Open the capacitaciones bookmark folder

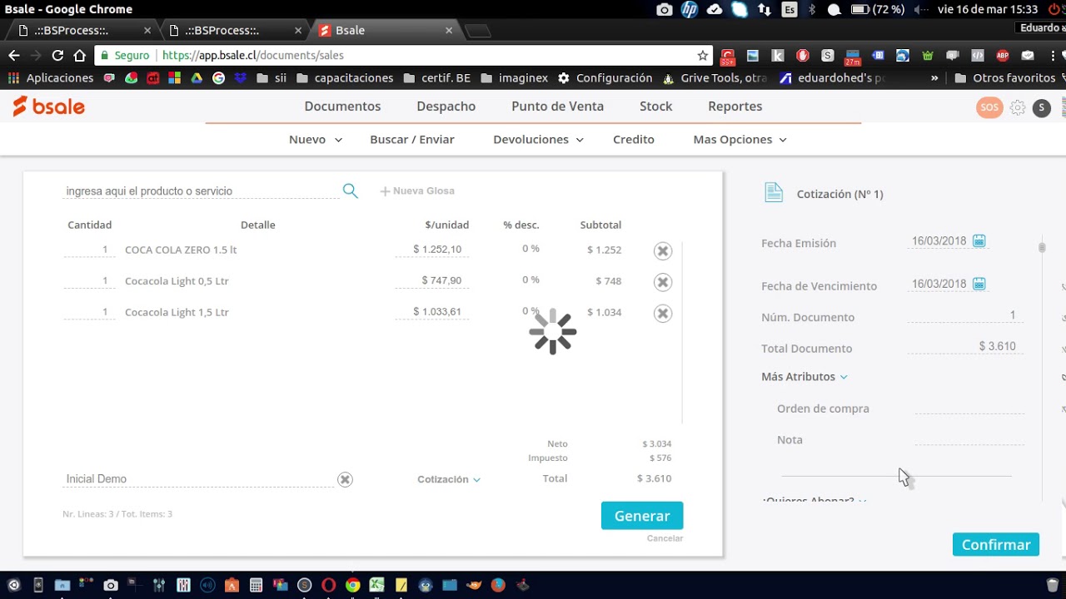click(345, 78)
